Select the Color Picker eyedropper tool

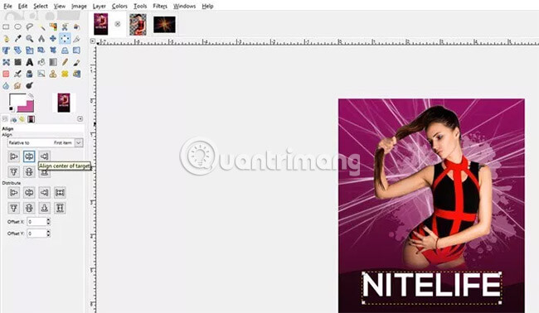tap(17, 38)
